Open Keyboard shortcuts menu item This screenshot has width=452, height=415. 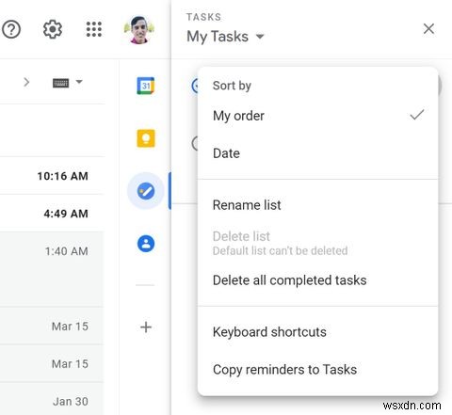pyautogui.click(x=317, y=332)
